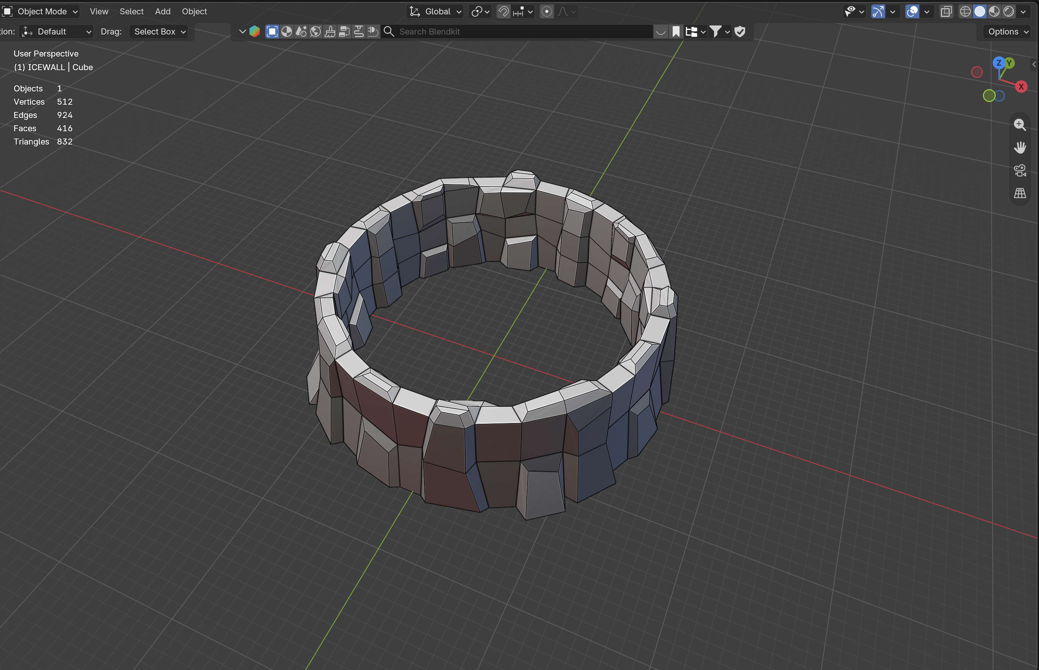
Task: Open the Default orientation dropdown
Action: pyautogui.click(x=56, y=31)
